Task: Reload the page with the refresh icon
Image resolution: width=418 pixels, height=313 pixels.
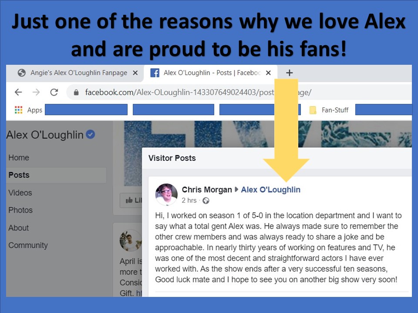Action: coord(54,92)
